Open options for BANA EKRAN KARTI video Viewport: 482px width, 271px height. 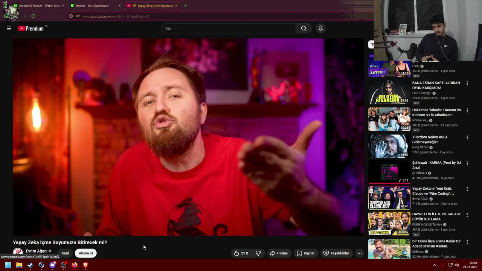467,83
